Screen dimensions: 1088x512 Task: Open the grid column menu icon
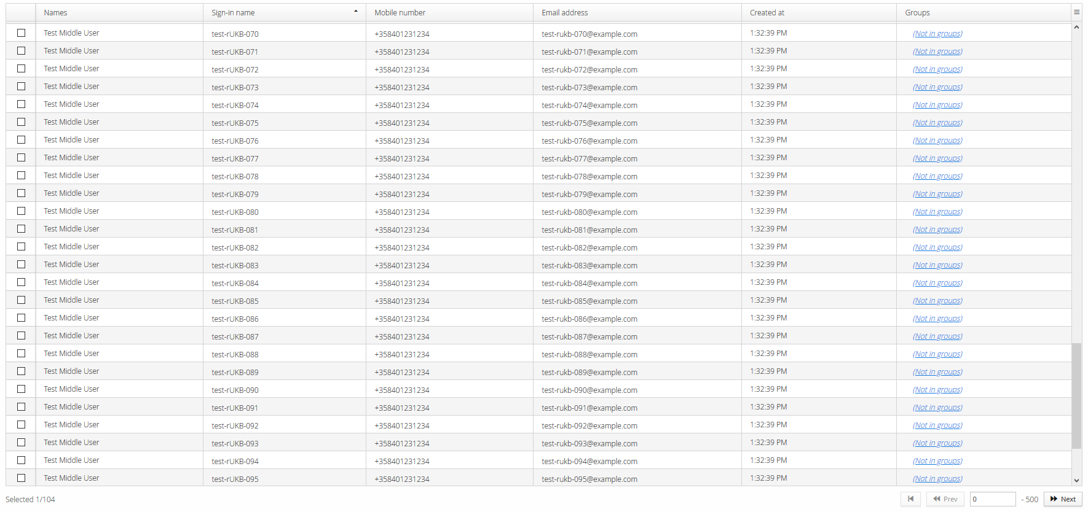1076,12
